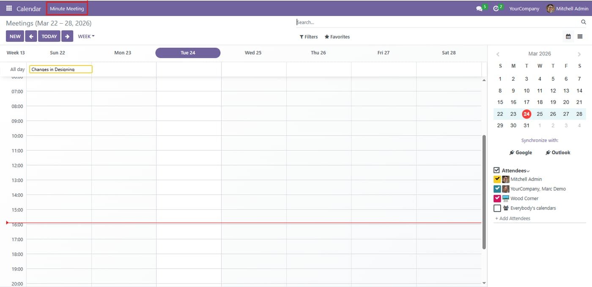592x287 pixels.
Task: Create a meeting with NEW button
Action: (15, 36)
